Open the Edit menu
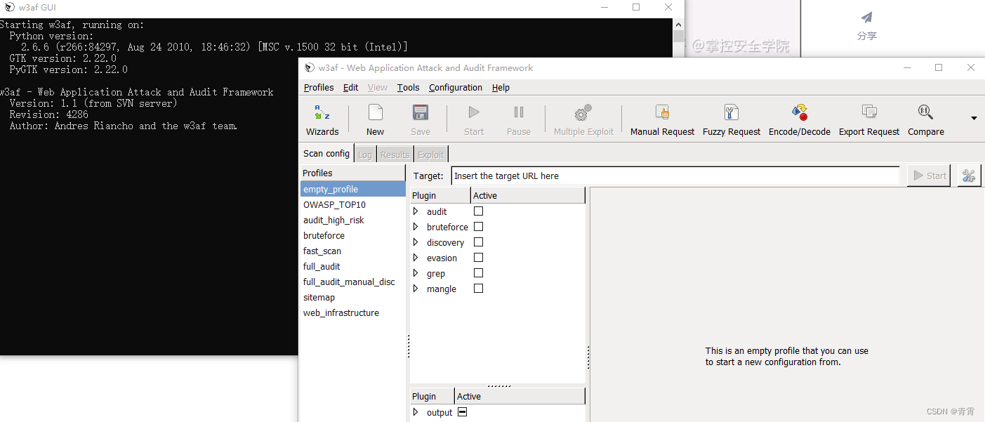The width and height of the screenshot is (985, 422). click(x=350, y=88)
